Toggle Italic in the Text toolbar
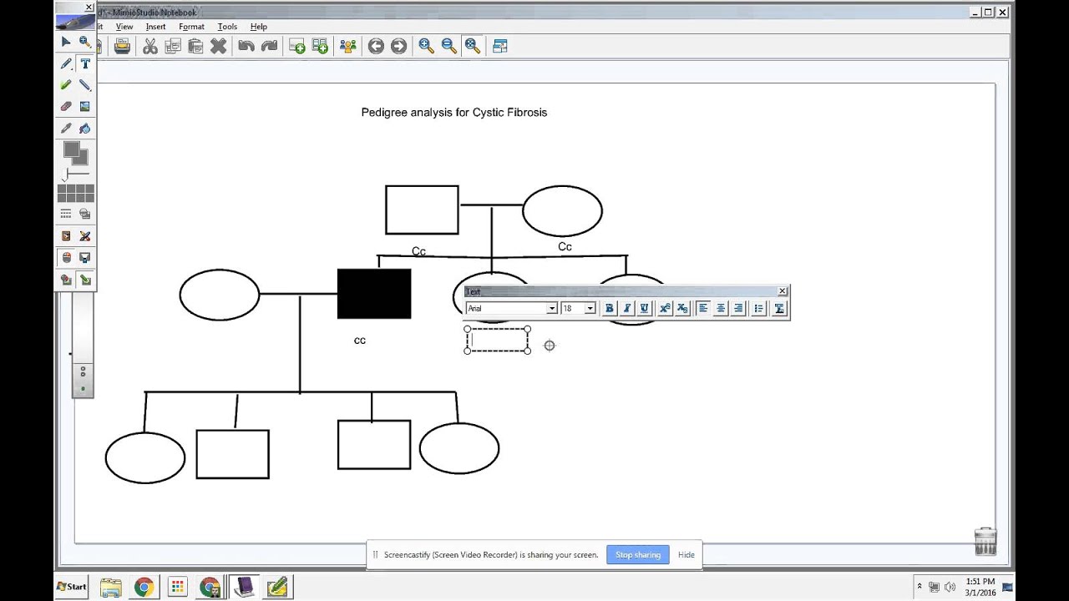The image size is (1069, 601). tap(626, 308)
